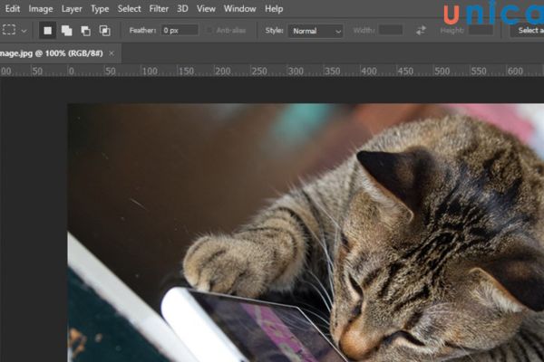544x362 pixels.
Task: Click the Feather input field
Action: [x=179, y=30]
